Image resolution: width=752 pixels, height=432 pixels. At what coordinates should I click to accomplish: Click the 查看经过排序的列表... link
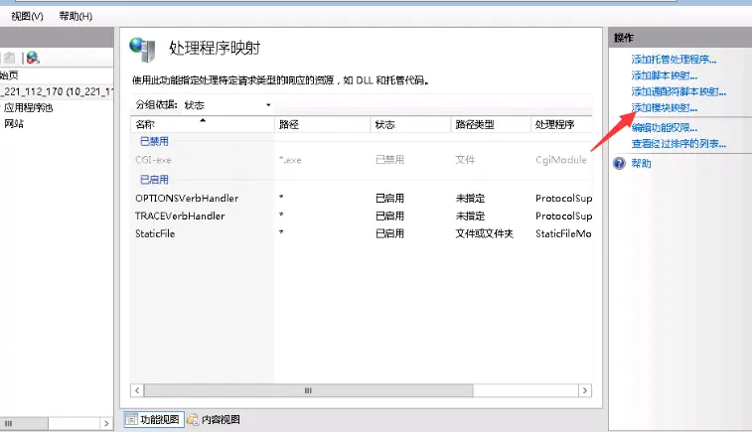click(678, 143)
